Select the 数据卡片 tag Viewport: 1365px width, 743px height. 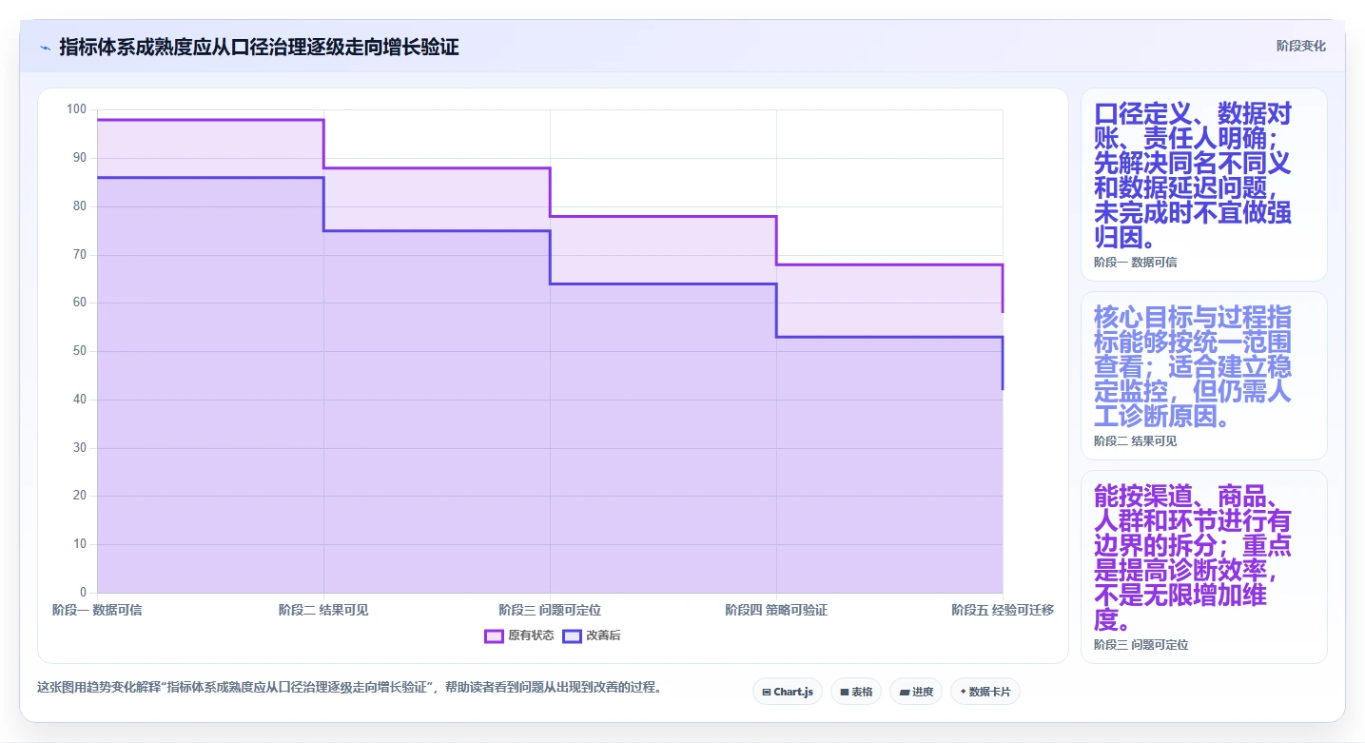[x=985, y=692]
